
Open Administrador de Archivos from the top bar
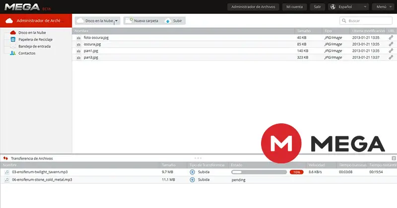pyautogui.click(x=253, y=7)
